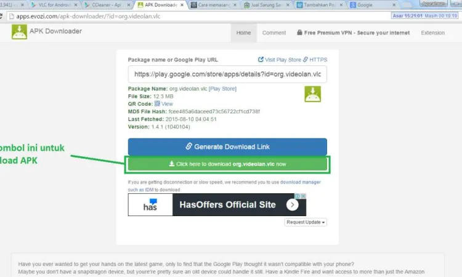This screenshot has height=277, width=462.
Task: Click the browser address bar URL
Action: click(x=88, y=16)
